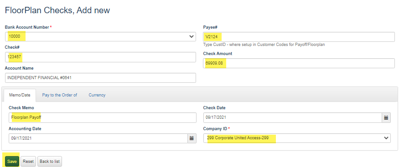Click the Reset button
This screenshot has height=167, width=399.
tap(28, 162)
